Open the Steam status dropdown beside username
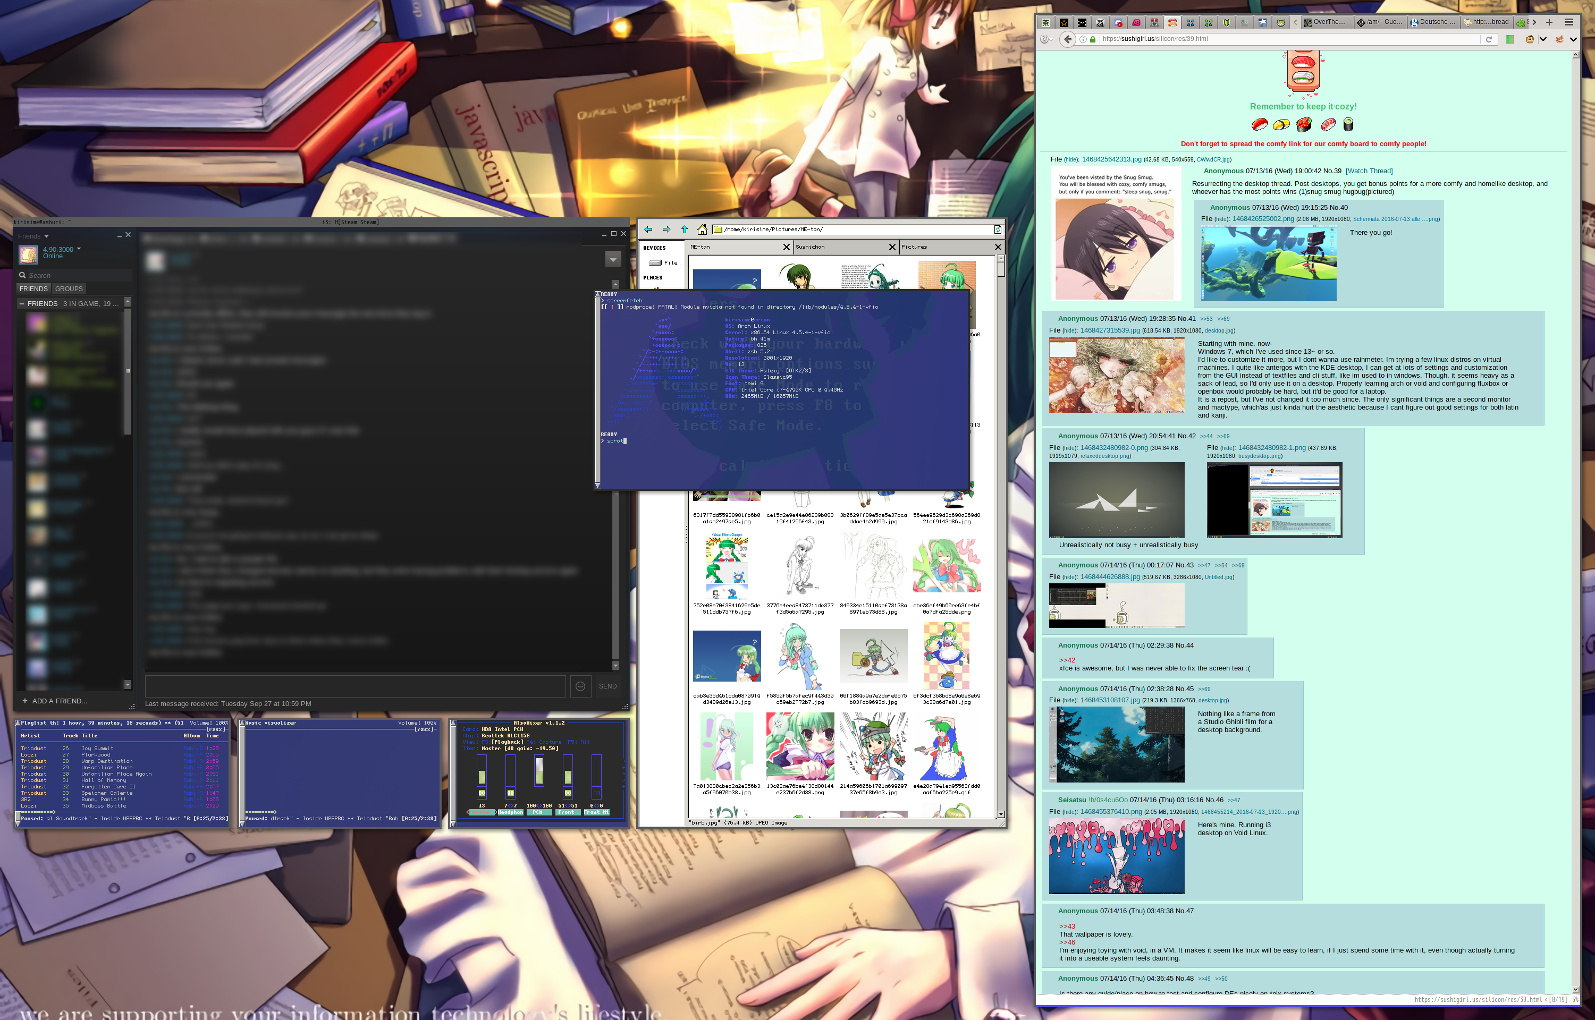Image resolution: width=1595 pixels, height=1020 pixels. pos(79,249)
